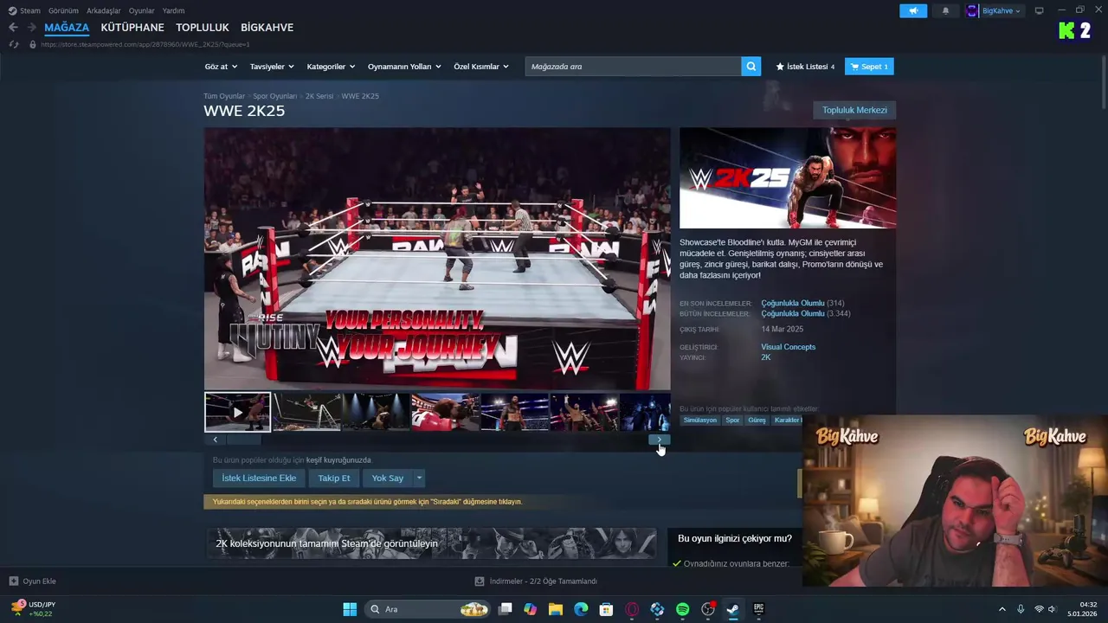Click the Takip Et button
Image resolution: width=1108 pixels, height=623 pixels.
point(334,478)
